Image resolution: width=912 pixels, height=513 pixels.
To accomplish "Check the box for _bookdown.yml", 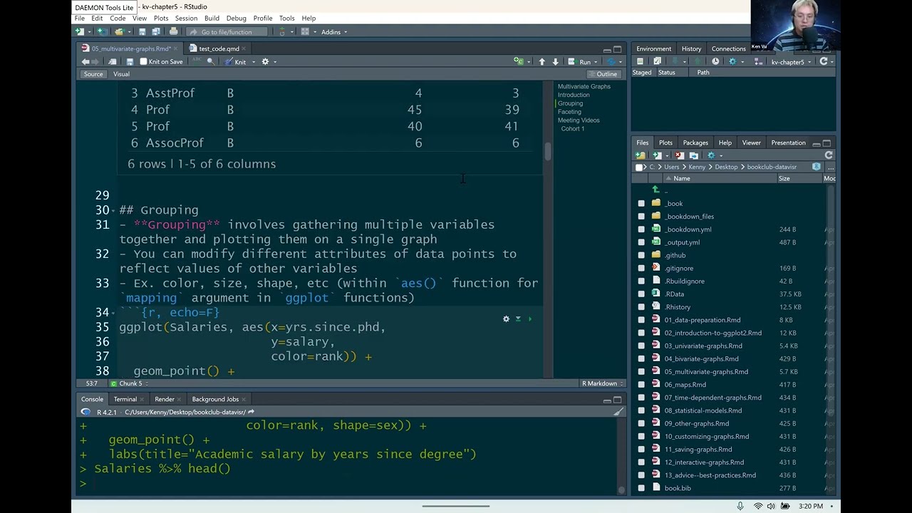I will click(x=641, y=229).
